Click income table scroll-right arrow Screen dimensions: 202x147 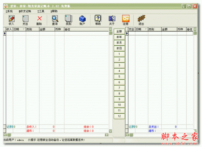pyautogui.click(x=106, y=135)
